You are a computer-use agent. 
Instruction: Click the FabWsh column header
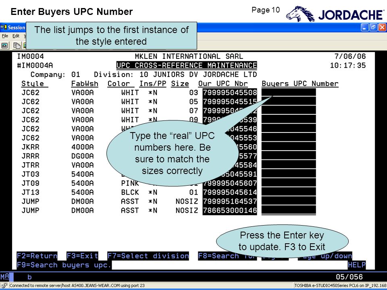tap(85, 84)
